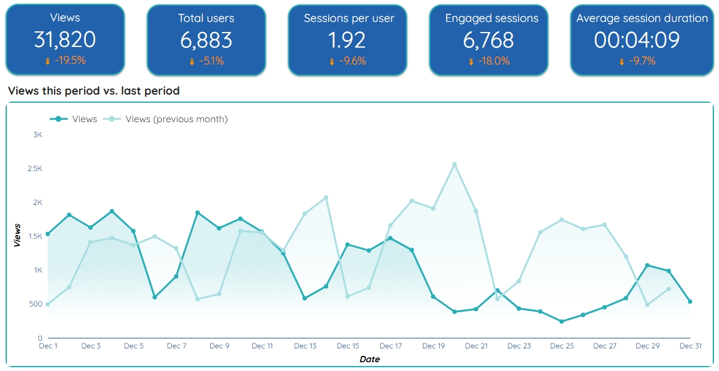Viewport: 719px width, 371px height.
Task: Click the light teal previous month legend marker
Action: click(112, 119)
